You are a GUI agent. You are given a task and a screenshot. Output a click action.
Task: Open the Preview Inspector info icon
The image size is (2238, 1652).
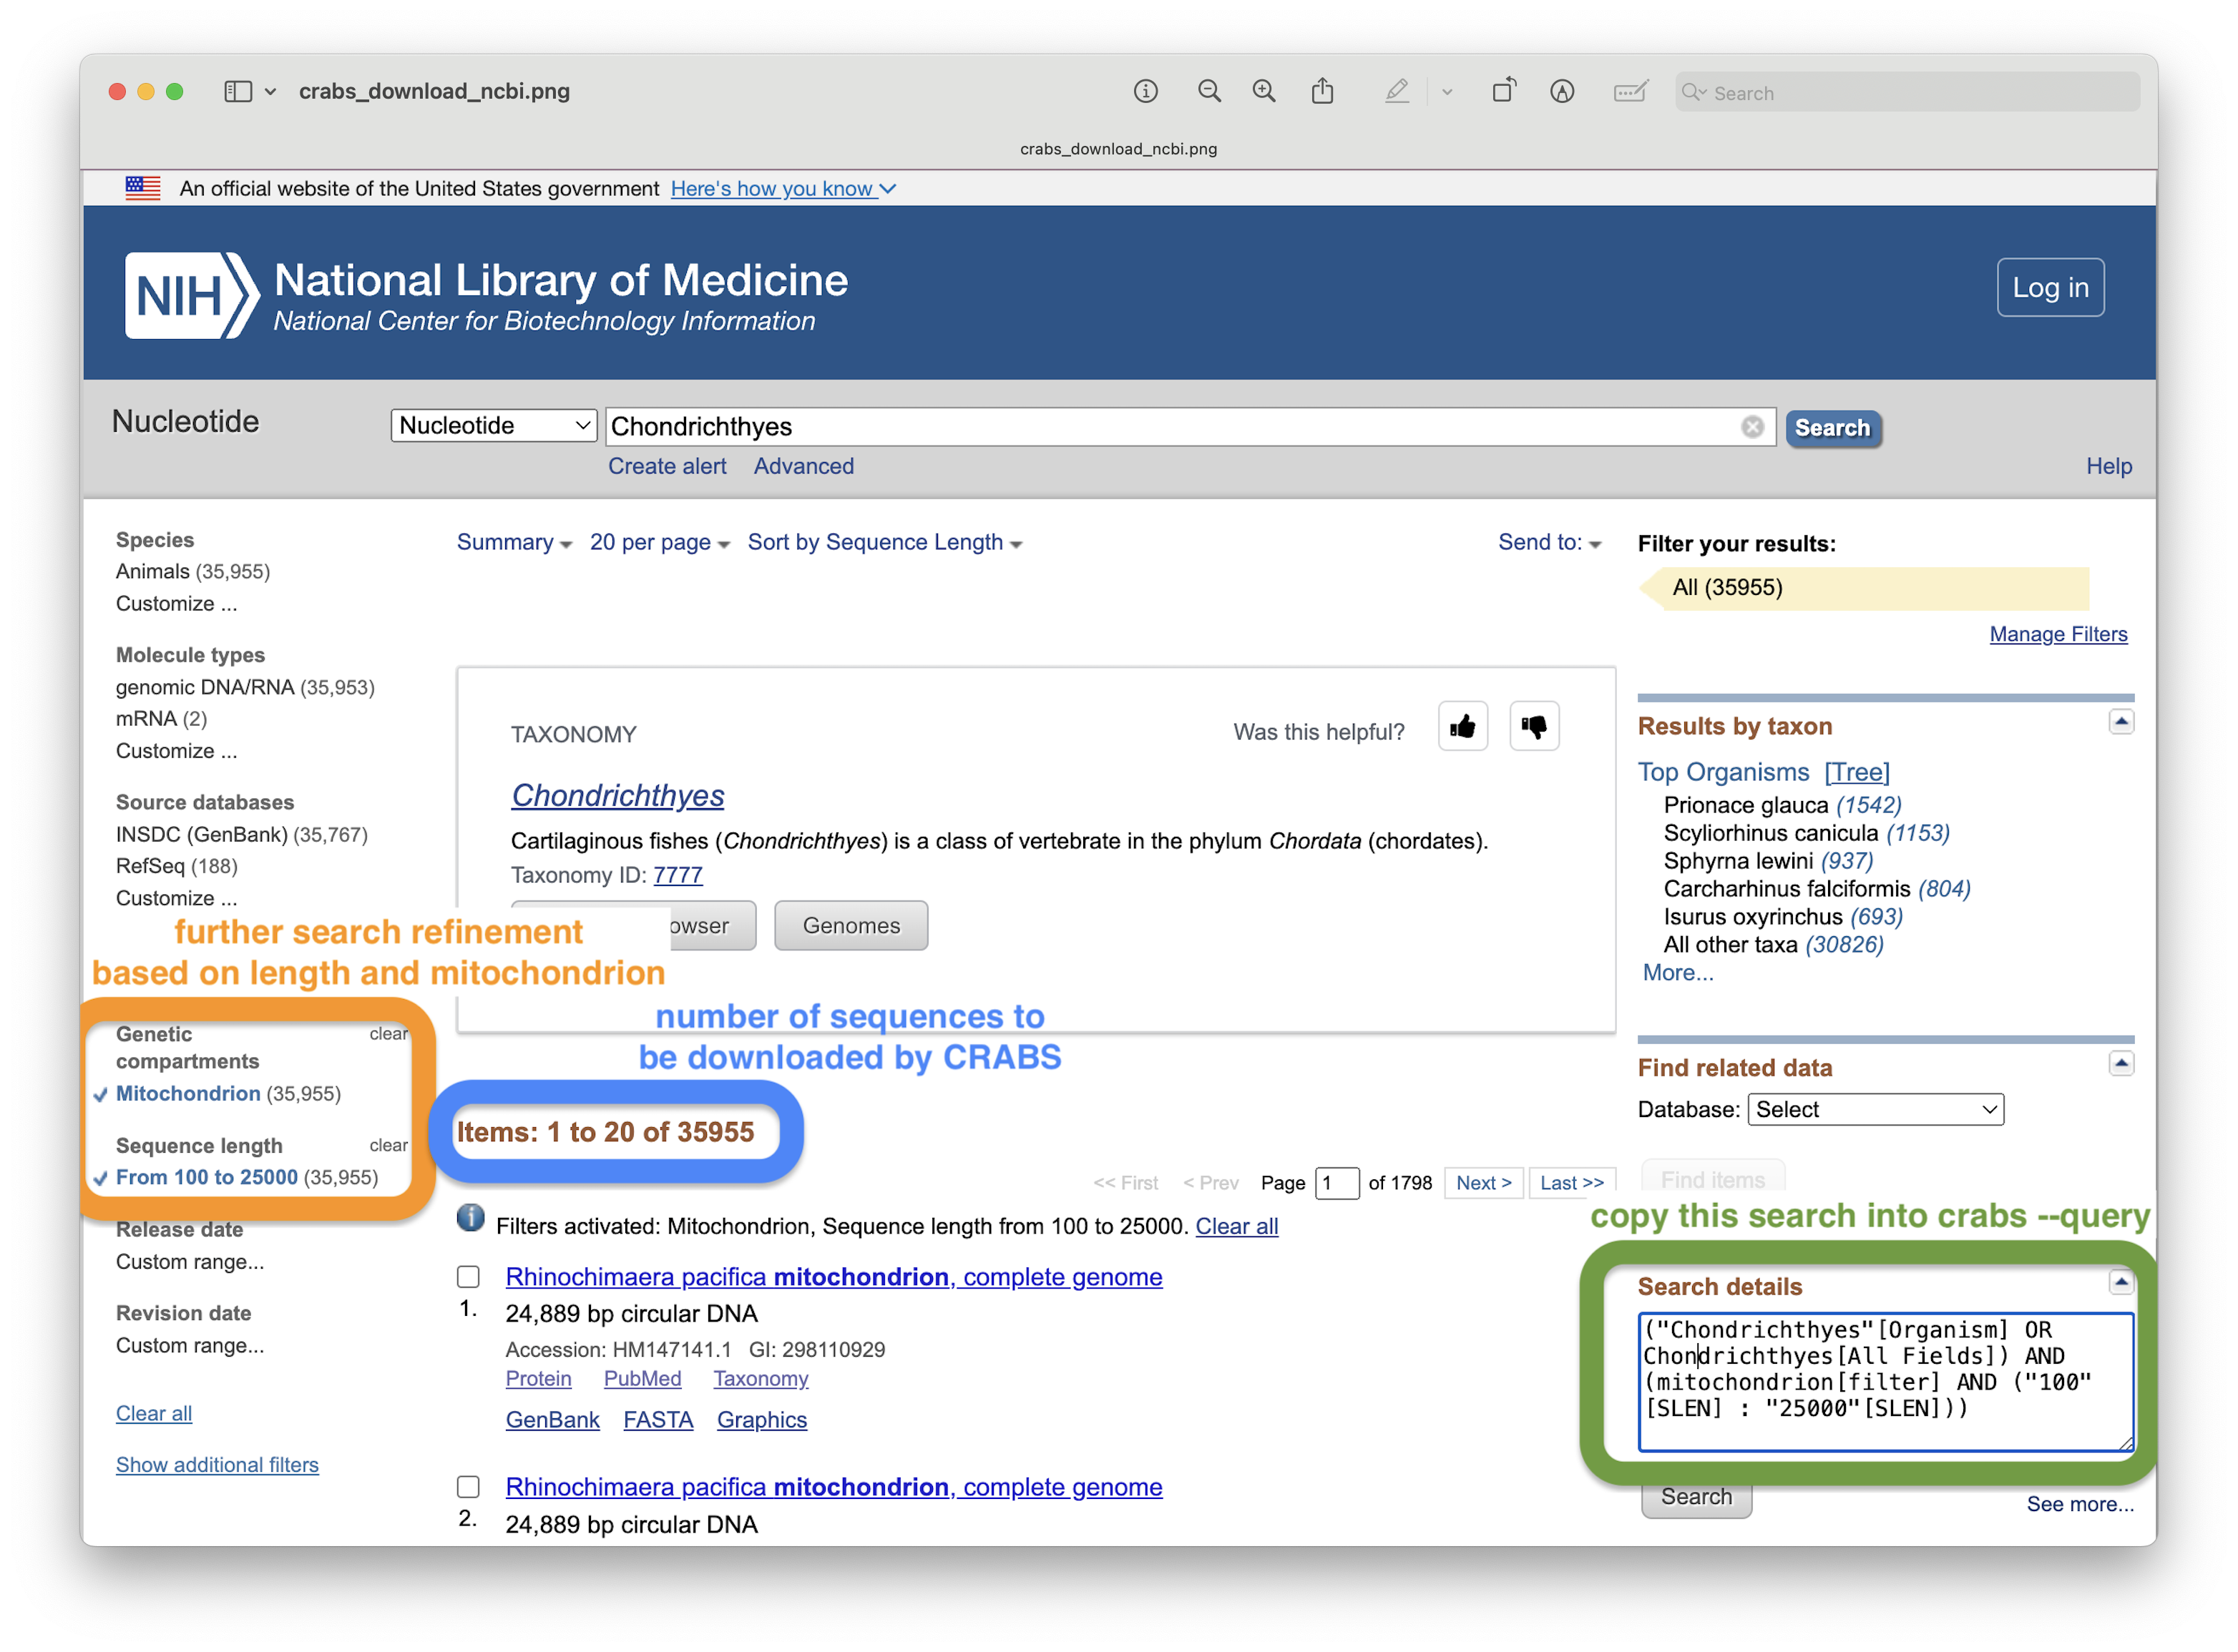coord(1145,92)
